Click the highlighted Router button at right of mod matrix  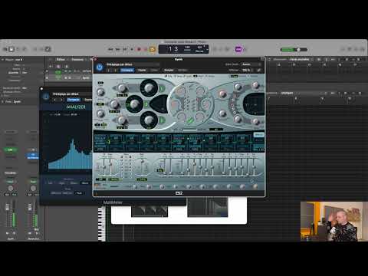(x=258, y=135)
